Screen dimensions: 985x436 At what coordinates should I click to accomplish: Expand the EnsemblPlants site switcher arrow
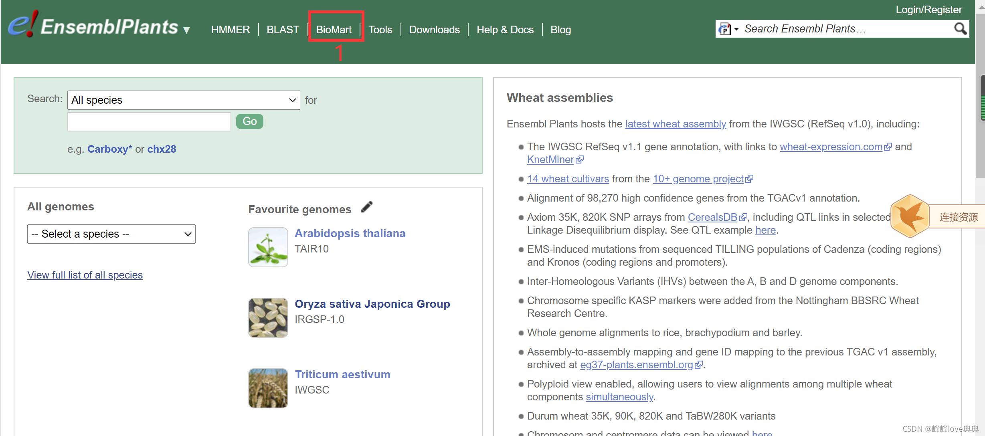click(186, 30)
